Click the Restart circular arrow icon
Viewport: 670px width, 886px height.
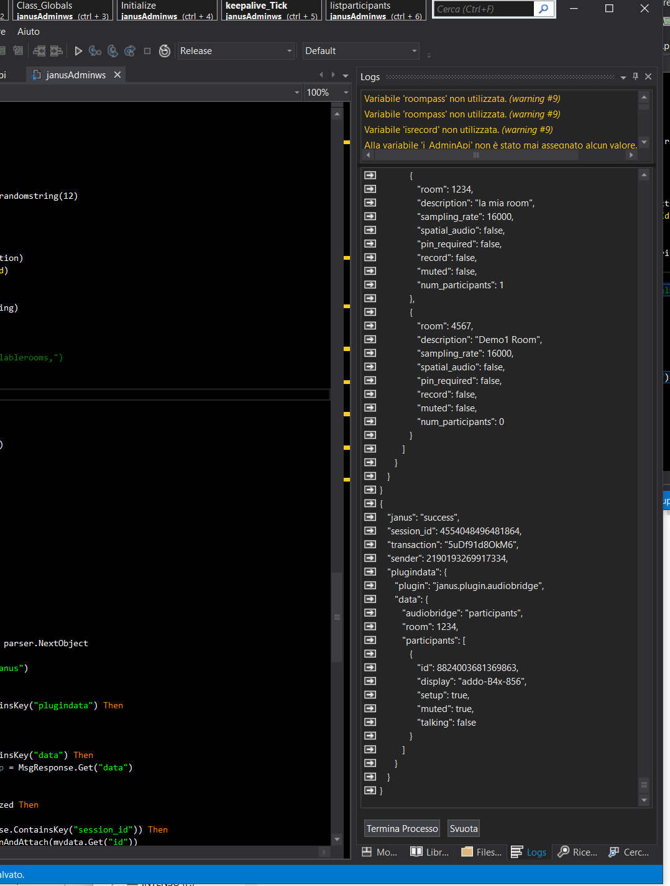(165, 51)
